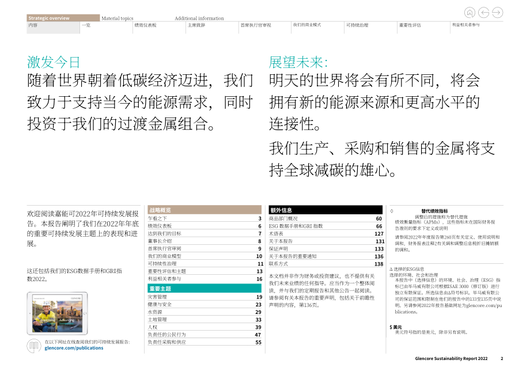Switch to the Additional information tab
Screen dimensions: 530x375
[199, 18]
